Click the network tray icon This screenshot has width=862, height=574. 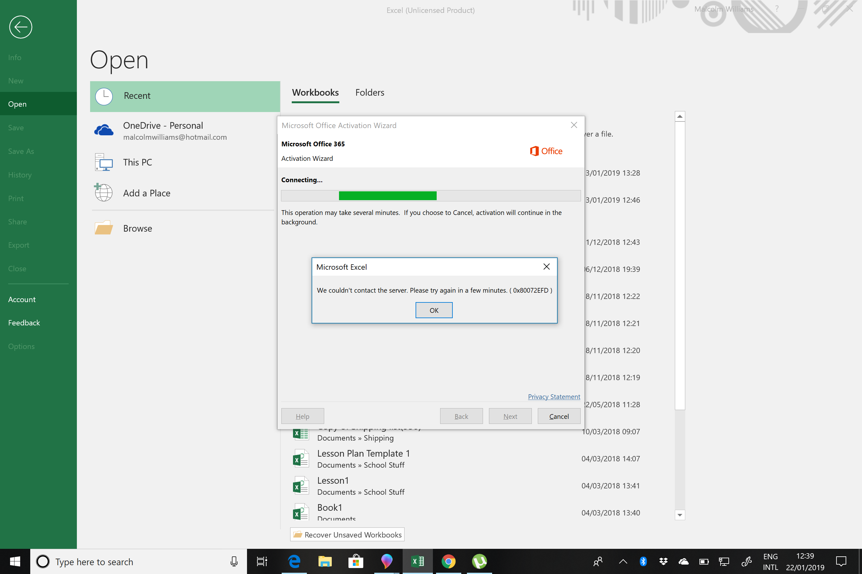pyautogui.click(x=724, y=561)
